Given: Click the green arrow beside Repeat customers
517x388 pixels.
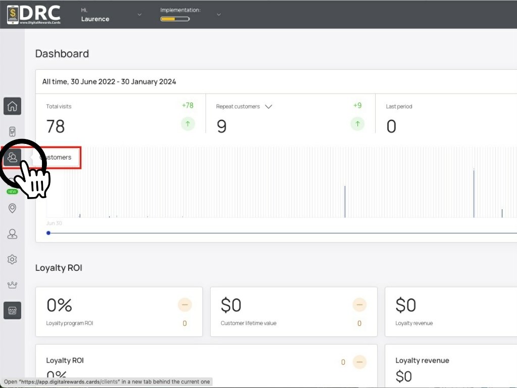Looking at the screenshot, I should click(357, 124).
